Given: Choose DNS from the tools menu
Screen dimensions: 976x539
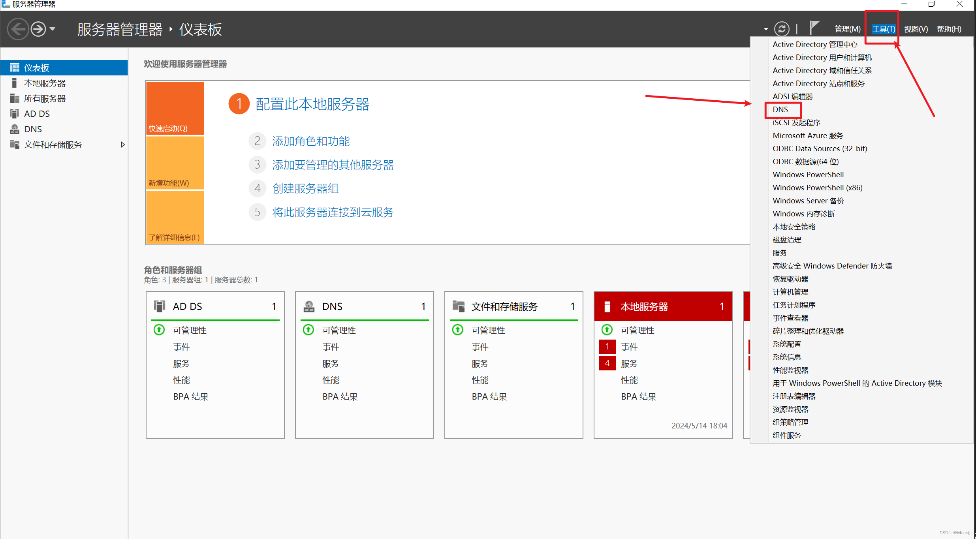Looking at the screenshot, I should 780,109.
